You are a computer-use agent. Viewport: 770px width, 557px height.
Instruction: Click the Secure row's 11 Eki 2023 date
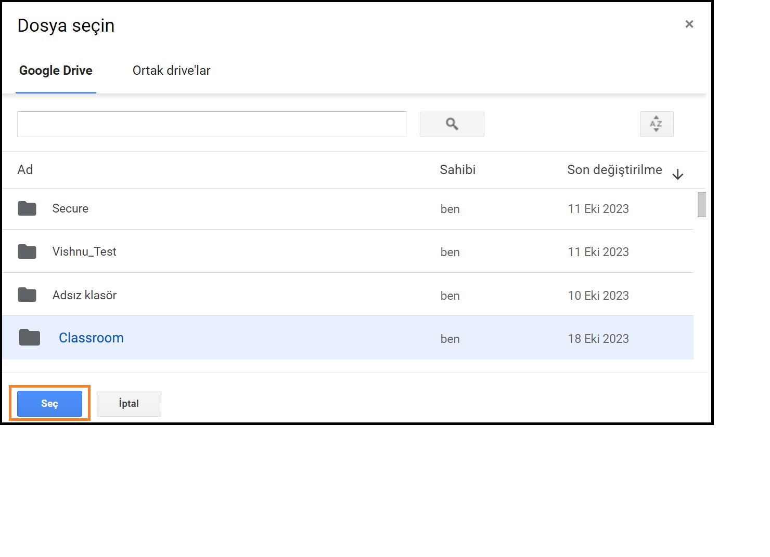point(598,209)
